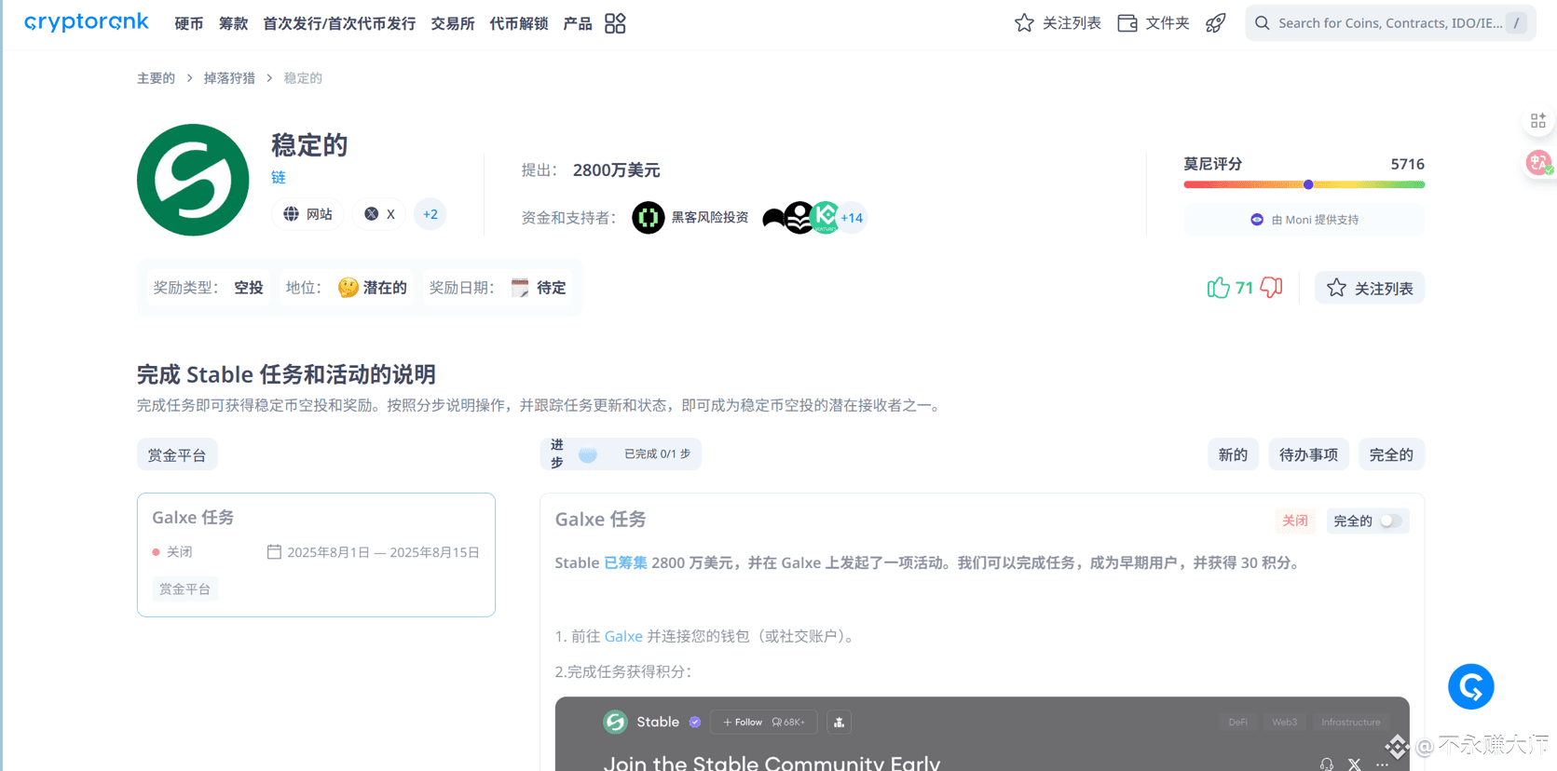
Task: Click the 稳定的 breadcrumb text
Action: [x=303, y=78]
